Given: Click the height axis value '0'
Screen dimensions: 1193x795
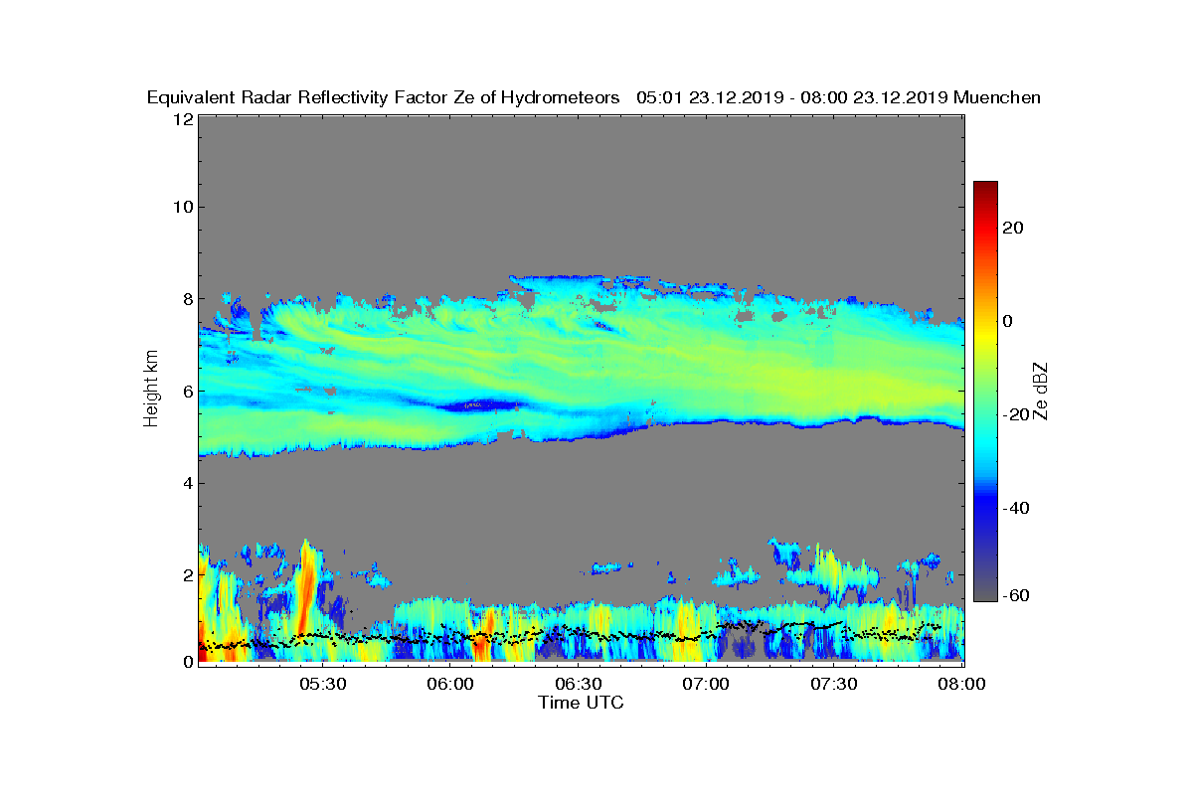Looking at the screenshot, I should tap(186, 662).
